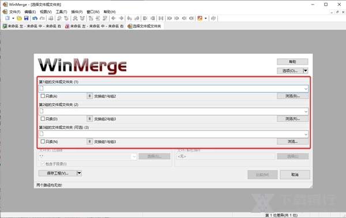Click the Previous Conflict toolbar icon
The image size is (346, 218).
[x=82, y=18]
